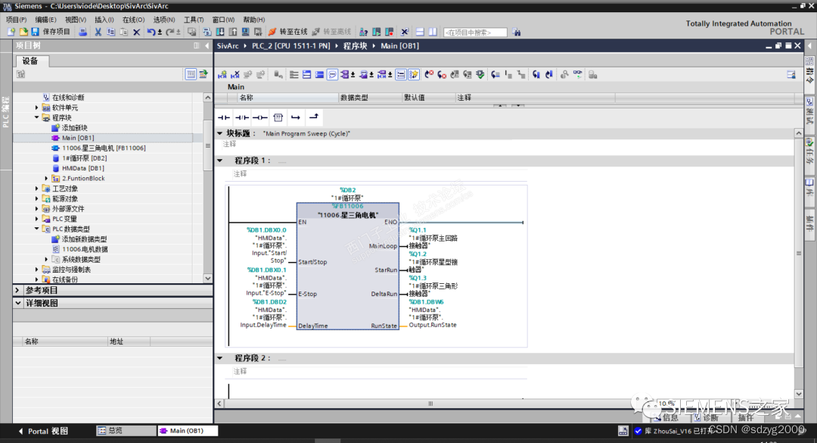Expand the 工艺对象 tree node
The width and height of the screenshot is (817, 443).
37,189
